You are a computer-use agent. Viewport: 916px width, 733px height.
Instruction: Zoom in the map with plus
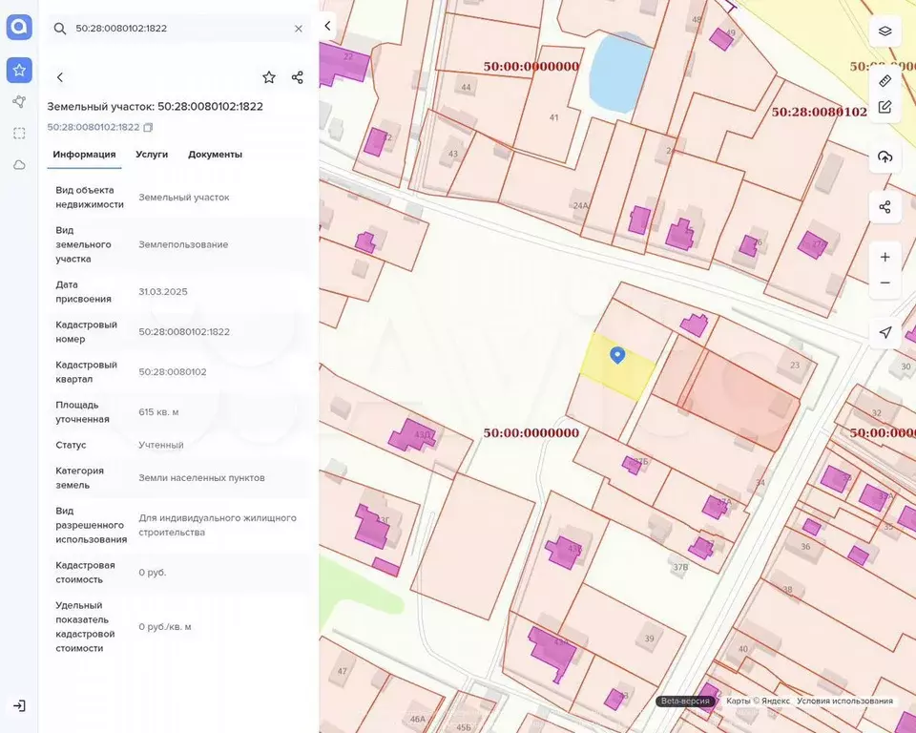point(885,257)
